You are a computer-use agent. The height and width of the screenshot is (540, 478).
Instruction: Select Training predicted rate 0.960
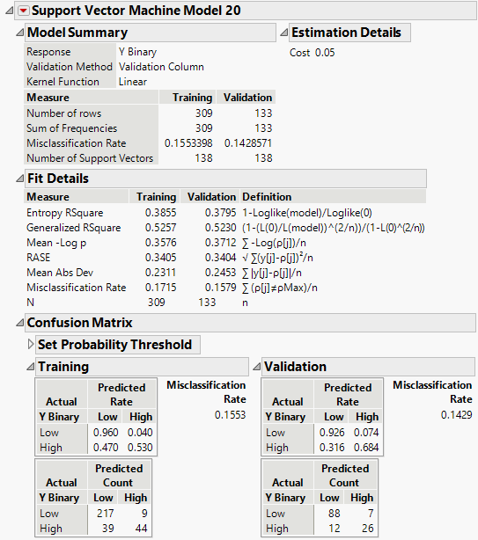106,433
